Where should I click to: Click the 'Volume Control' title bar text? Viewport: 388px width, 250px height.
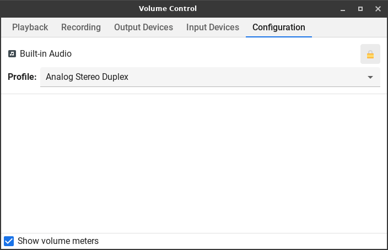point(168,9)
